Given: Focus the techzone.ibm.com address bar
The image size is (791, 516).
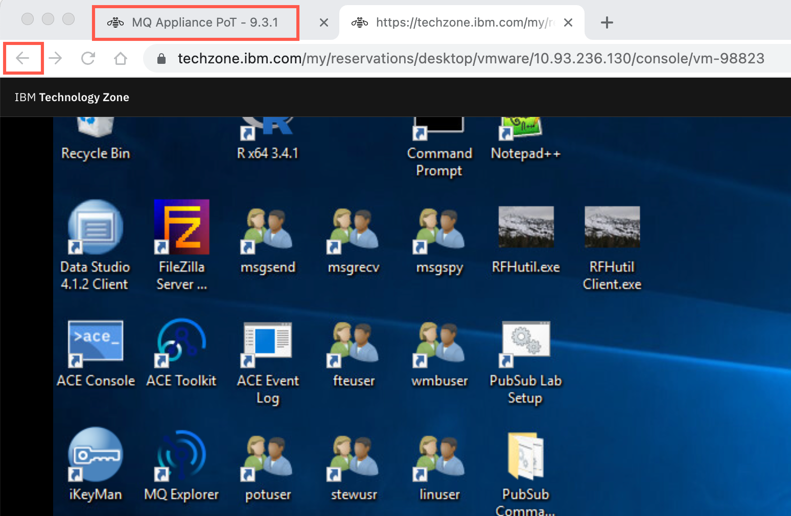Looking at the screenshot, I should click(x=470, y=58).
